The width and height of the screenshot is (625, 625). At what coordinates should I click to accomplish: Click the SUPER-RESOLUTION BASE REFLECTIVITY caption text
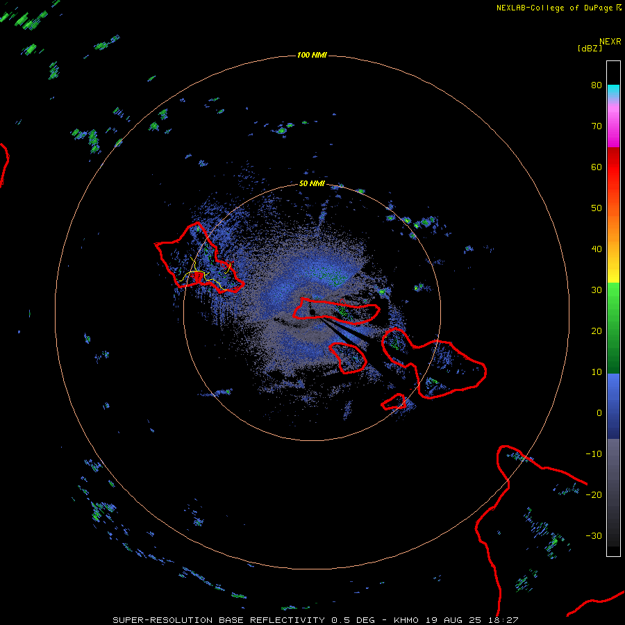(219, 620)
